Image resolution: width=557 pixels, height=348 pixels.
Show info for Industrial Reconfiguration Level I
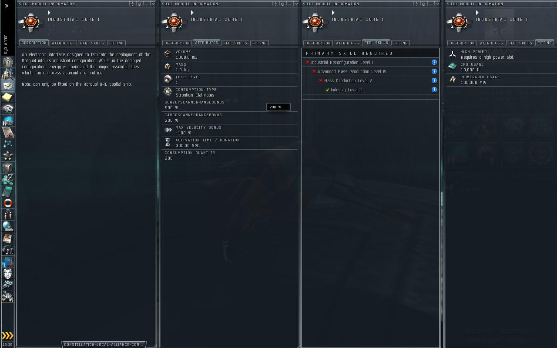click(x=434, y=62)
